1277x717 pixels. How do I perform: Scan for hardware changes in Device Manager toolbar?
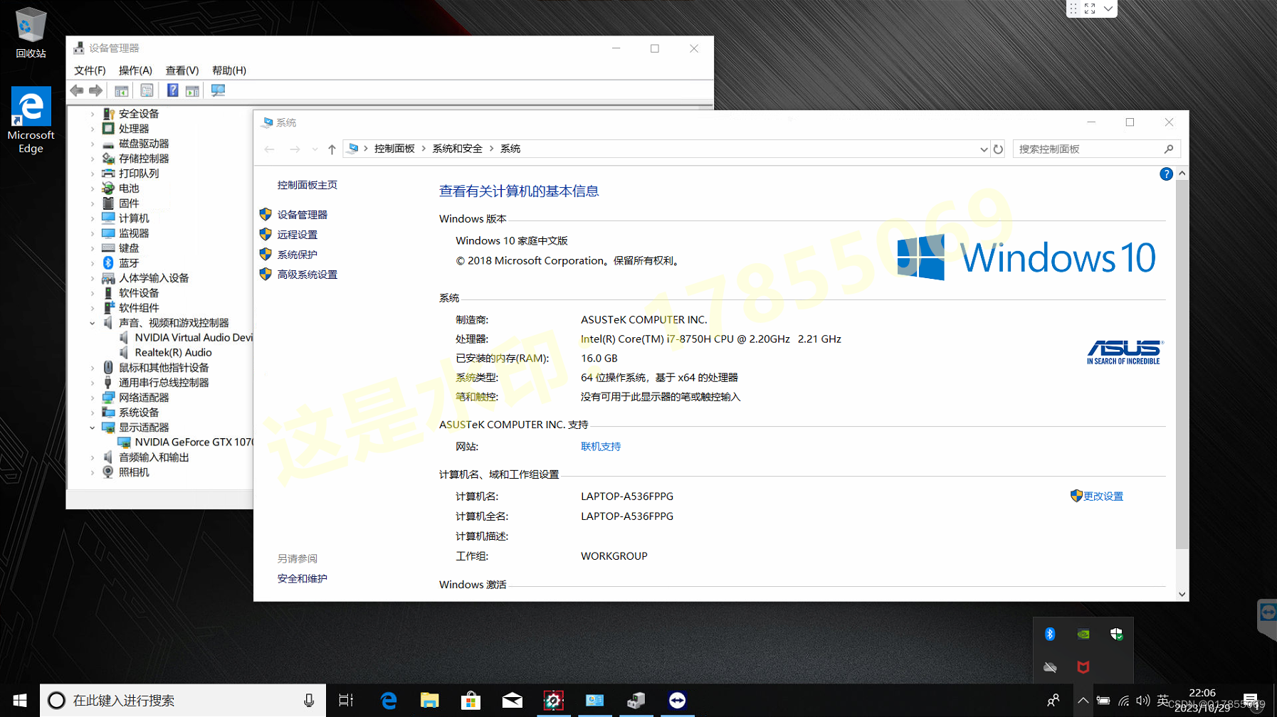[217, 90]
